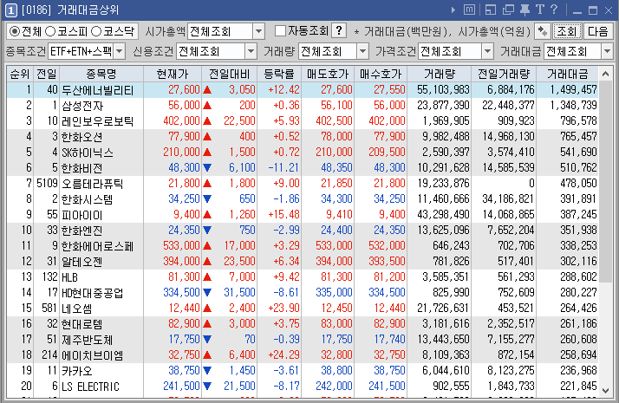619x403 pixels.
Task: Select 피아이이 stock name
Action: click(x=81, y=215)
